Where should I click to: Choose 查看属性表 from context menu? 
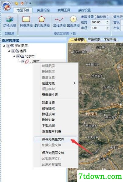pos(56,95)
